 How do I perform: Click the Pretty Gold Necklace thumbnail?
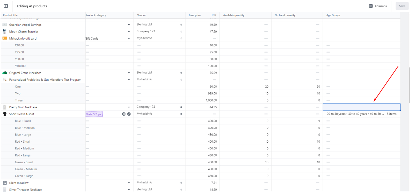coord(5,107)
